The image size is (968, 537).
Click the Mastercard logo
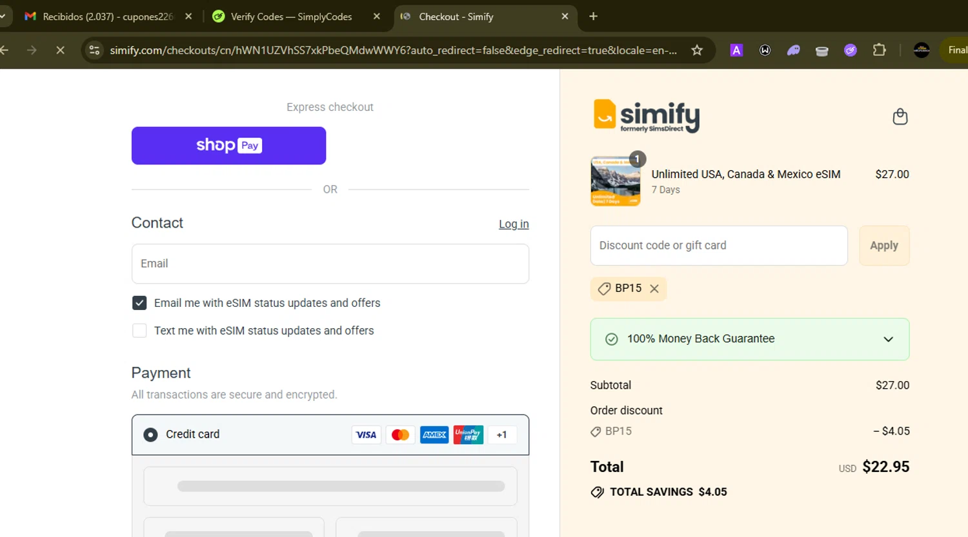(400, 434)
